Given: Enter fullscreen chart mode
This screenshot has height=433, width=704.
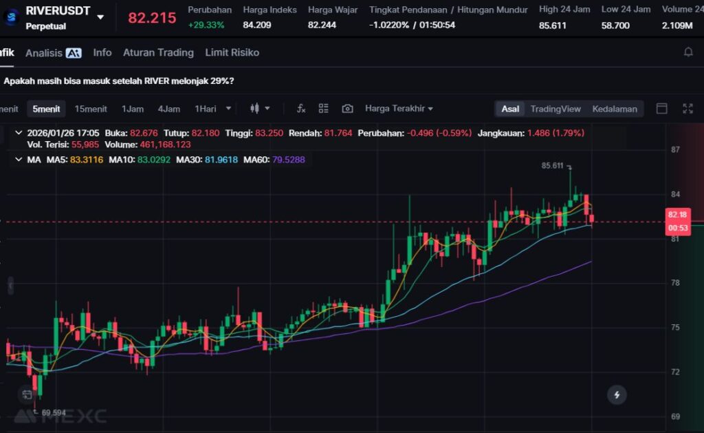Looking at the screenshot, I should [687, 109].
